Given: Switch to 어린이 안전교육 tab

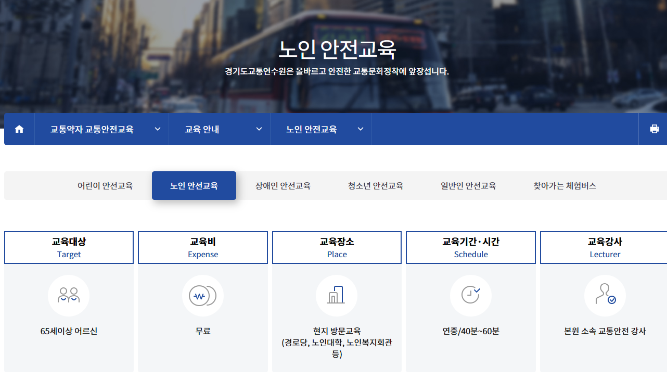Looking at the screenshot, I should pyautogui.click(x=105, y=185).
